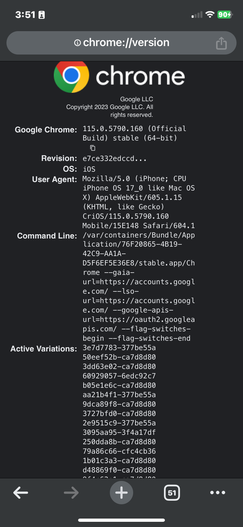Open the share sheet from the address bar

pos(221,43)
